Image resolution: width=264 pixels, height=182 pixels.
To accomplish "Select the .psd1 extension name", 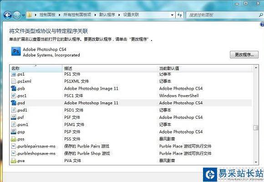I will pyautogui.click(x=22, y=110).
